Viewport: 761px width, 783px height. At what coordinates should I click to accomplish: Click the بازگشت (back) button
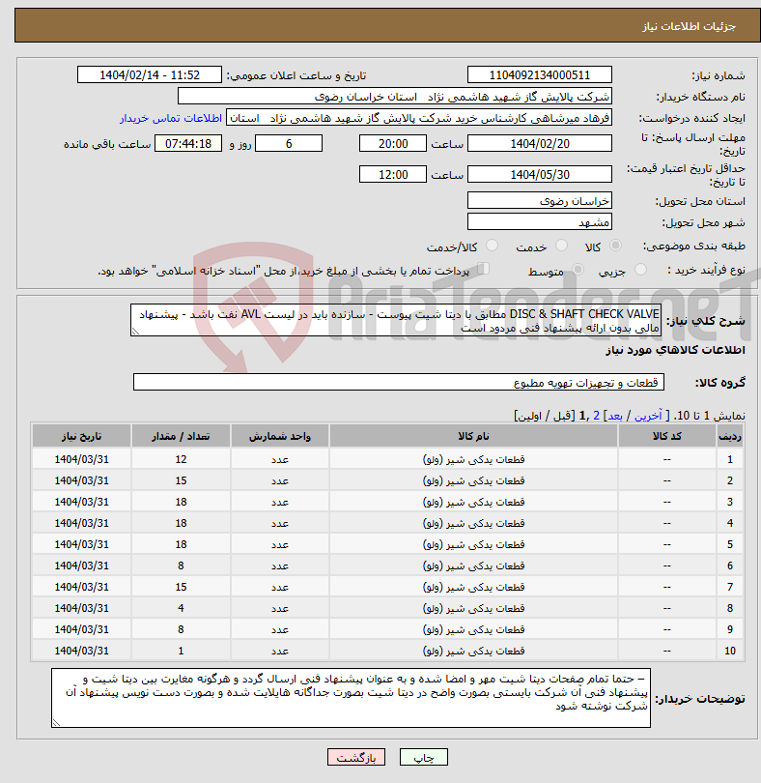coord(355,758)
